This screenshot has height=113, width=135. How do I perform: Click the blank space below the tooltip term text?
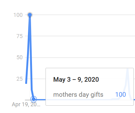coord(78,102)
